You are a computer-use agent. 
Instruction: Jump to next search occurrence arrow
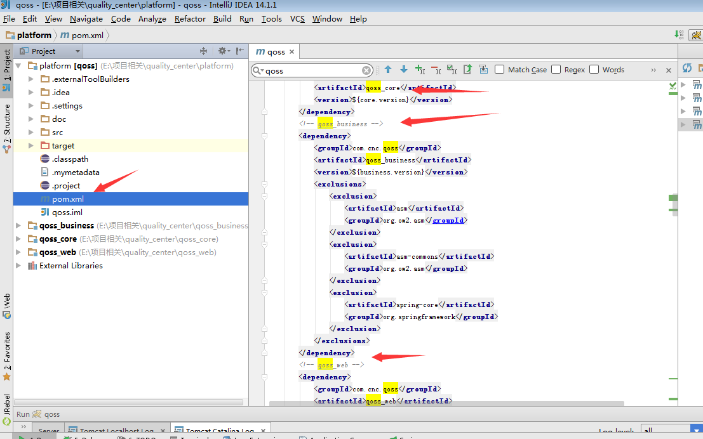[x=404, y=69]
